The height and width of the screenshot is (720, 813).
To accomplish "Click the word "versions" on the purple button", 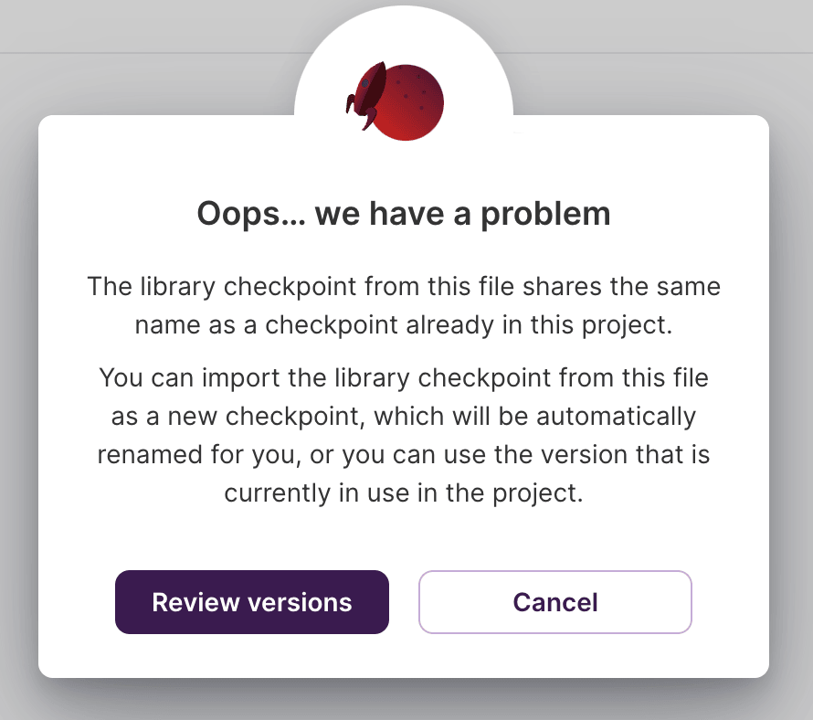I will coord(301,602).
